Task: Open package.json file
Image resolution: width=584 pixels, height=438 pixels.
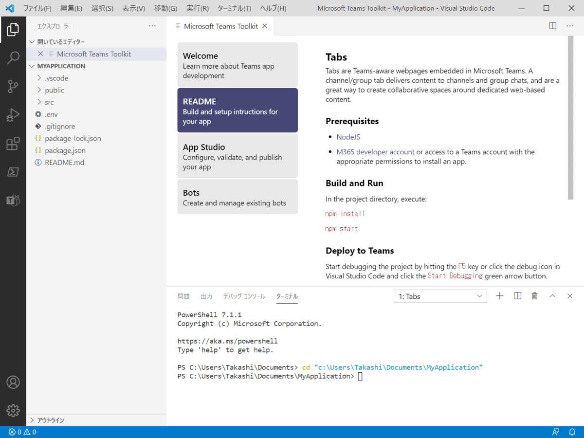Action: (96, 150)
